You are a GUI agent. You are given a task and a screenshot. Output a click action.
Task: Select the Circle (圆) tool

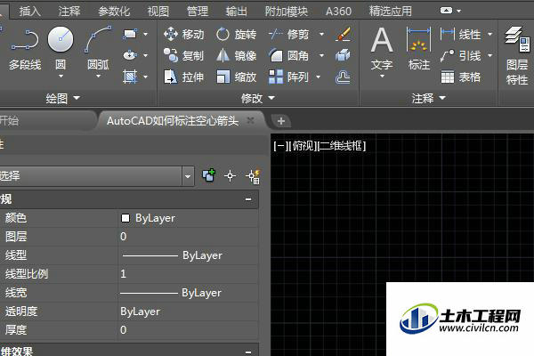click(x=61, y=50)
